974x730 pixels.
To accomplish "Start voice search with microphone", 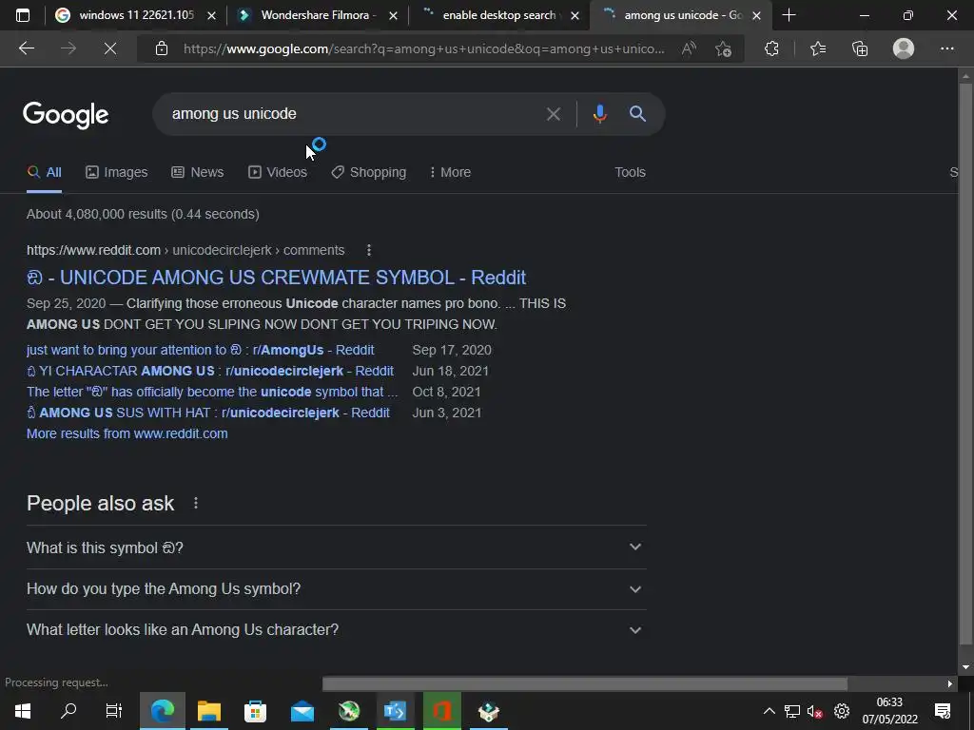I will (599, 114).
